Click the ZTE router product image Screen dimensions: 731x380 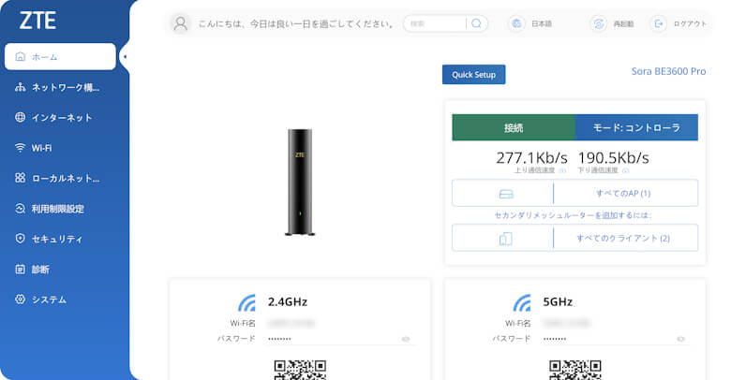point(299,182)
